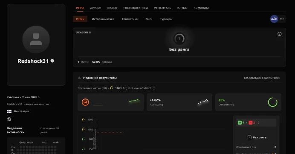Click the CS game selector icon

point(274,19)
